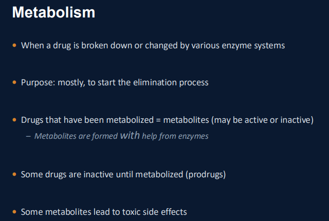Click the enlarged italic word 'with'
329x221 pixels.
click(x=130, y=136)
